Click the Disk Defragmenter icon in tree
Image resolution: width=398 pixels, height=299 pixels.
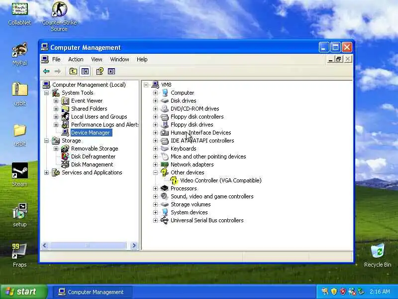tap(65, 156)
